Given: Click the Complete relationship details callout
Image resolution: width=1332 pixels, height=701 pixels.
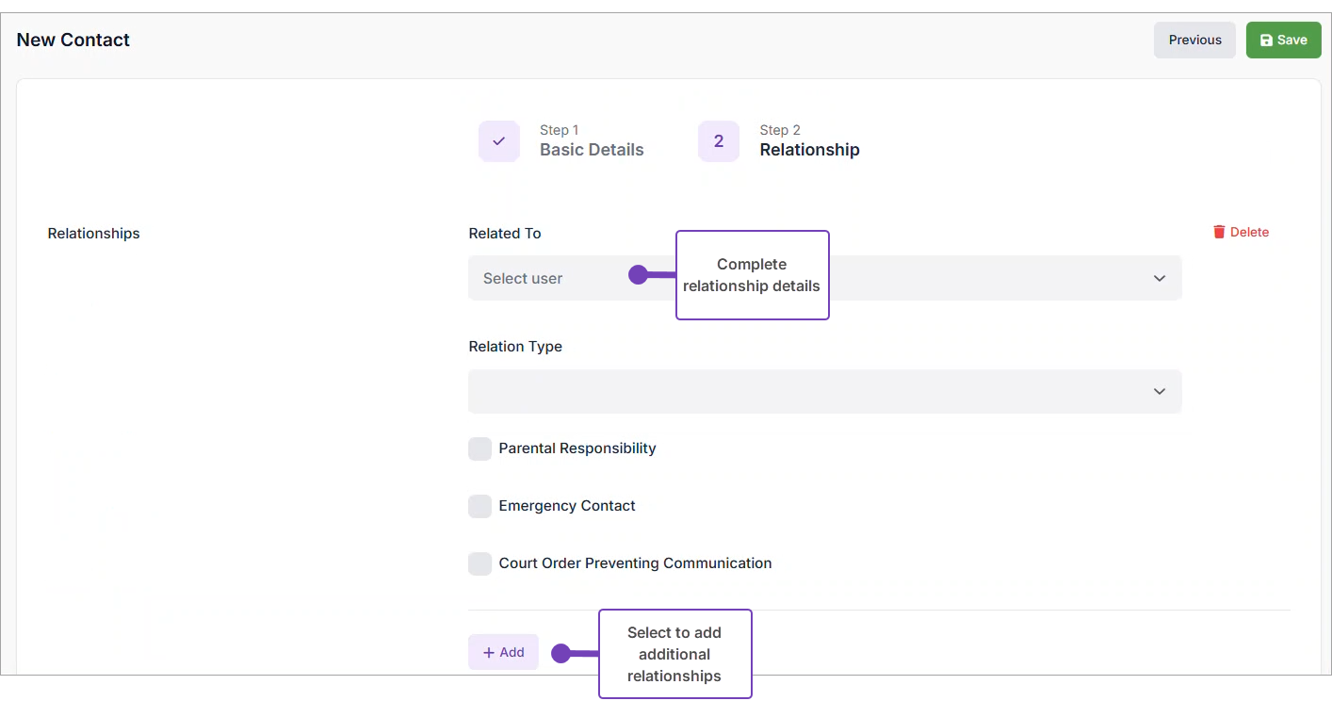Looking at the screenshot, I should tap(752, 275).
